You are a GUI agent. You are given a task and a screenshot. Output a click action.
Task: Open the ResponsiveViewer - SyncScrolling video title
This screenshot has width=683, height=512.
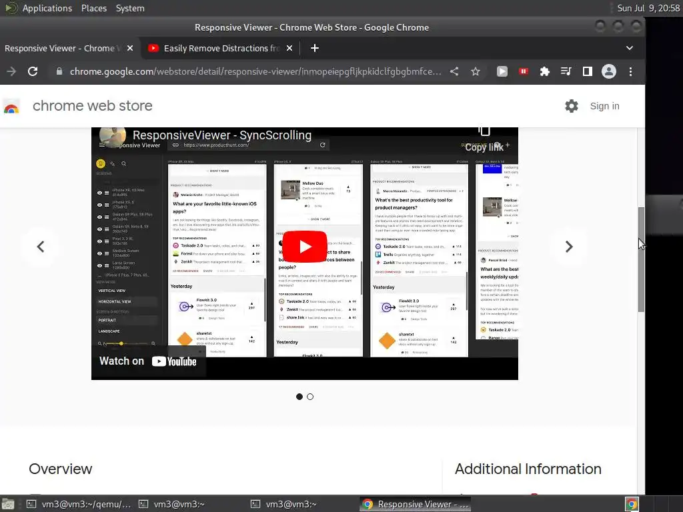coord(221,135)
